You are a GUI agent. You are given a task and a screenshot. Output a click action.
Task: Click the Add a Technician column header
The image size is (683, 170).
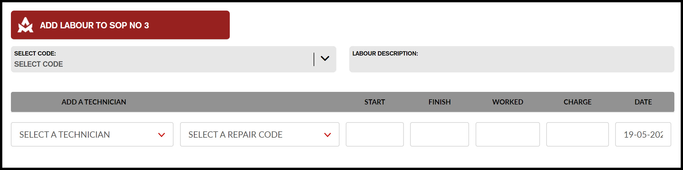point(94,102)
